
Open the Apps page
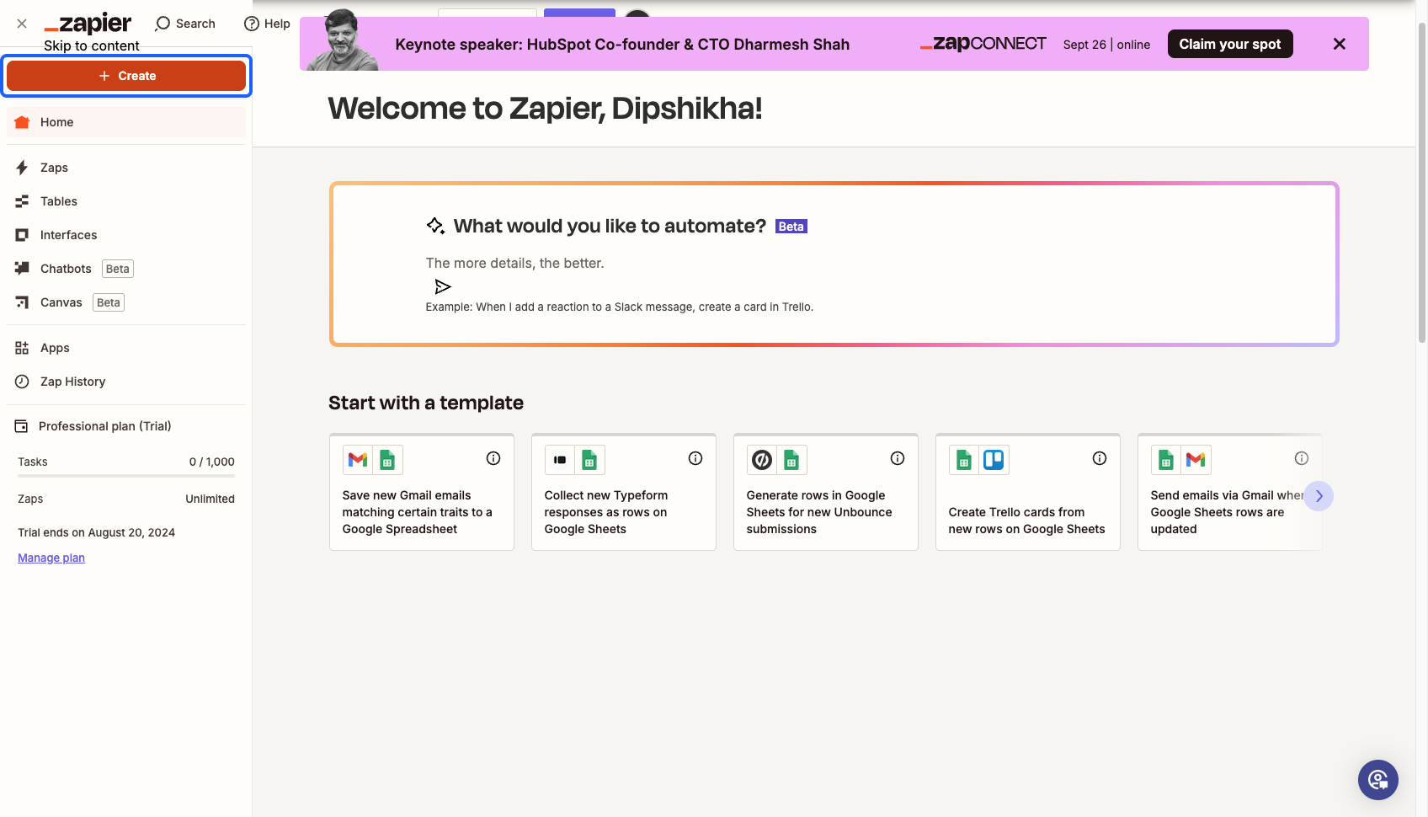(x=126, y=348)
